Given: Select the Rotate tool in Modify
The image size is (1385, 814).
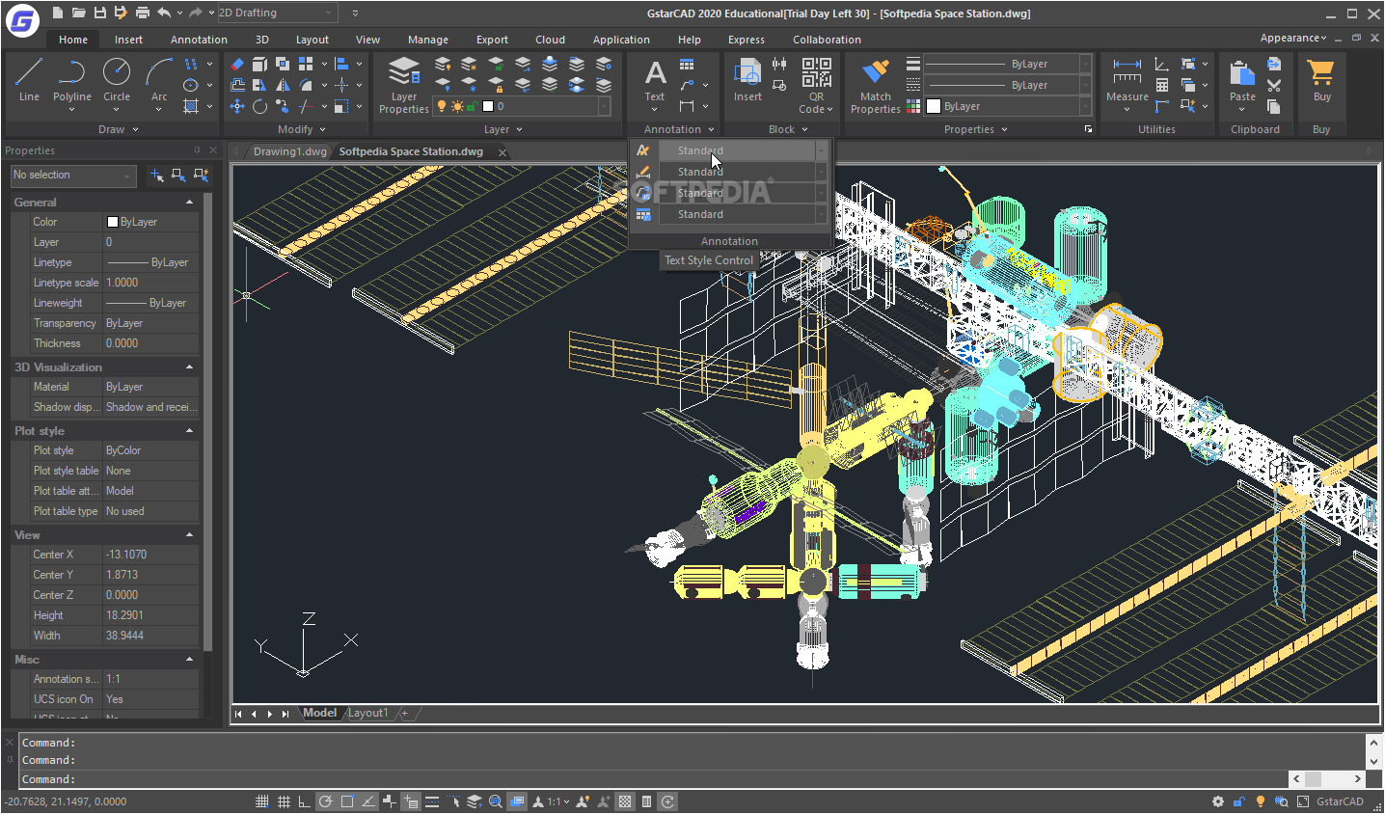Looking at the screenshot, I should pyautogui.click(x=260, y=106).
